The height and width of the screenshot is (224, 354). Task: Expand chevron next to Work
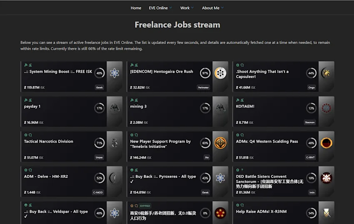(x=192, y=7)
